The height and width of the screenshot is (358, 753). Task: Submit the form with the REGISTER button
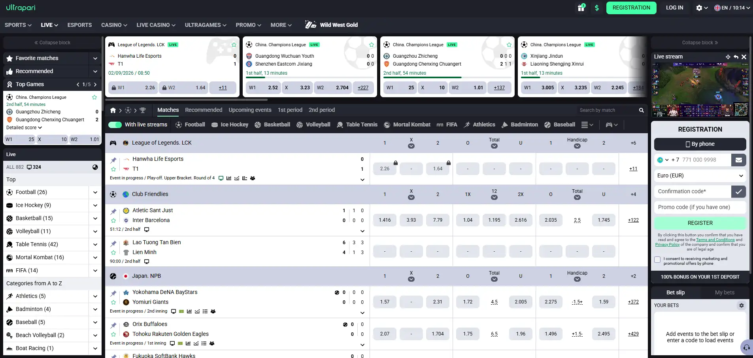click(700, 223)
